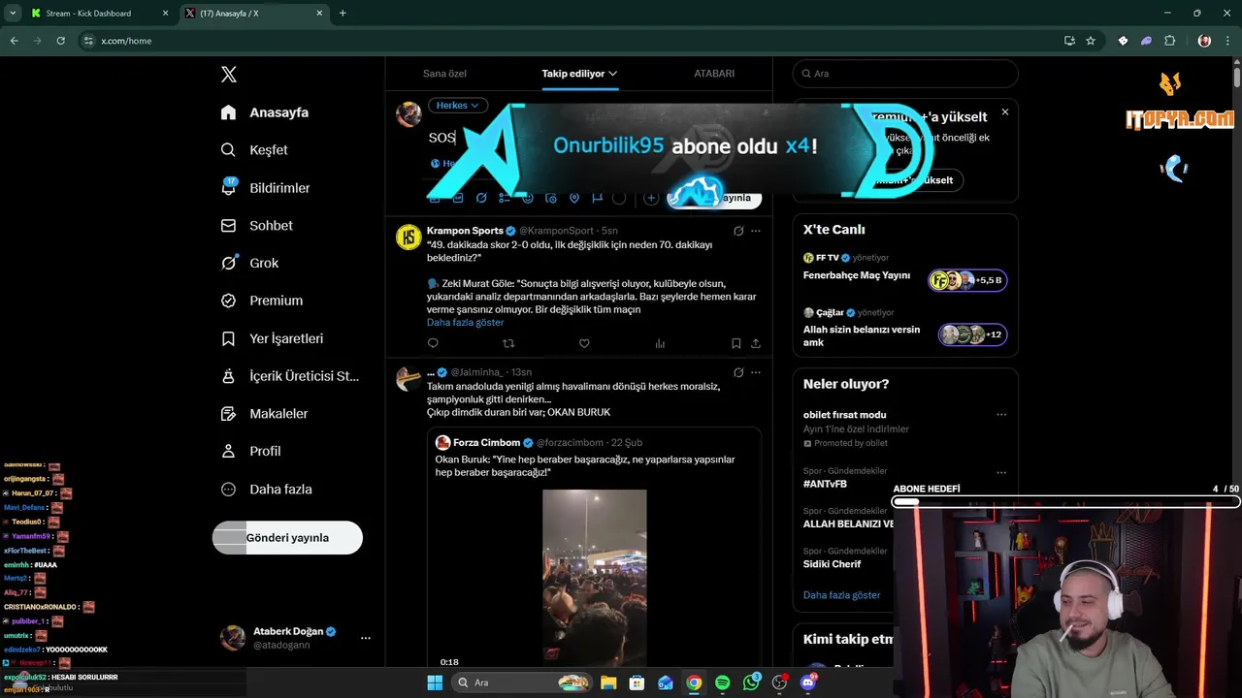Click the Anasayfa home icon
1242x698 pixels.
(x=229, y=112)
